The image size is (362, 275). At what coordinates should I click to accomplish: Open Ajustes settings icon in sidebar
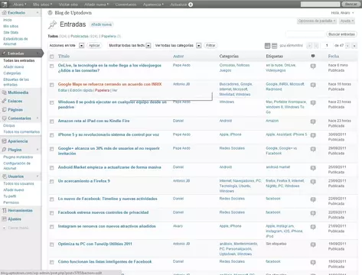[5, 219]
